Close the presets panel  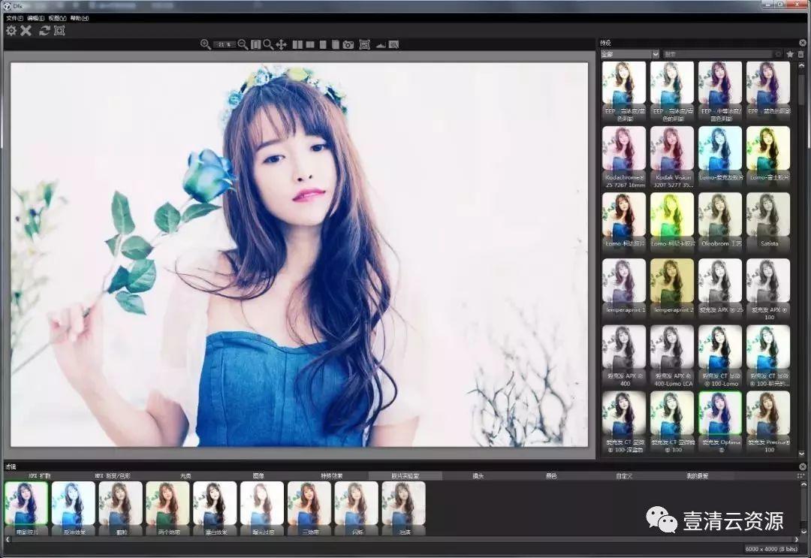click(x=802, y=43)
